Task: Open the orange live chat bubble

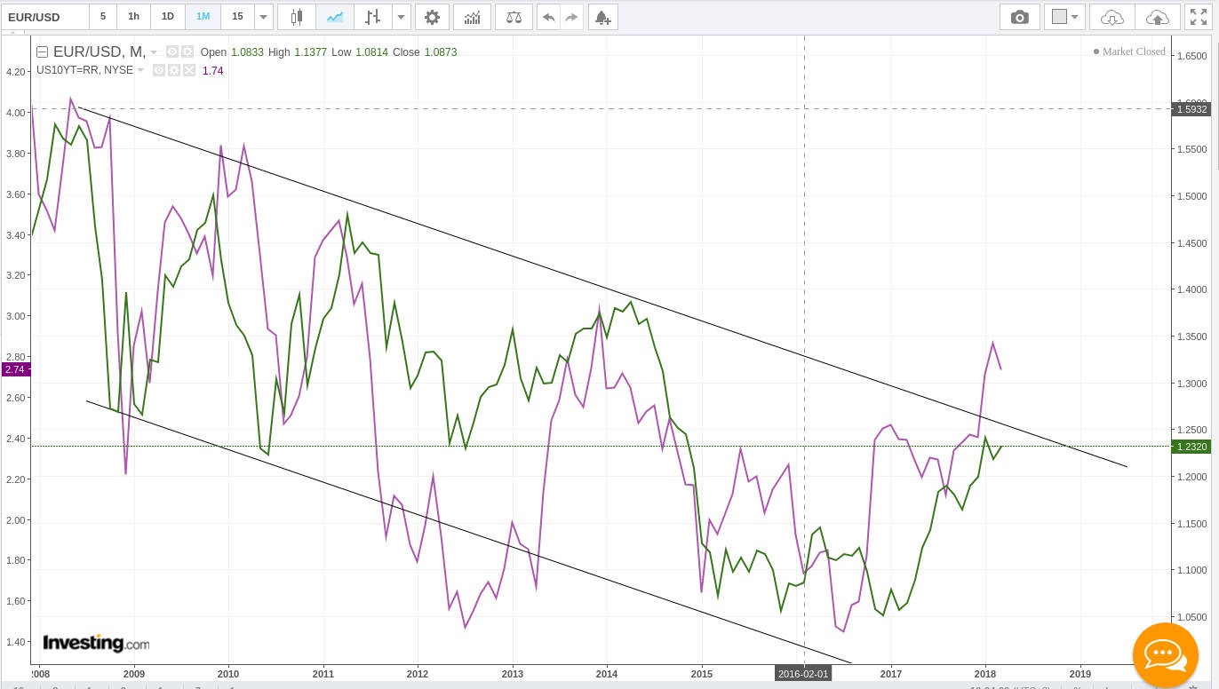Action: click(x=1165, y=655)
